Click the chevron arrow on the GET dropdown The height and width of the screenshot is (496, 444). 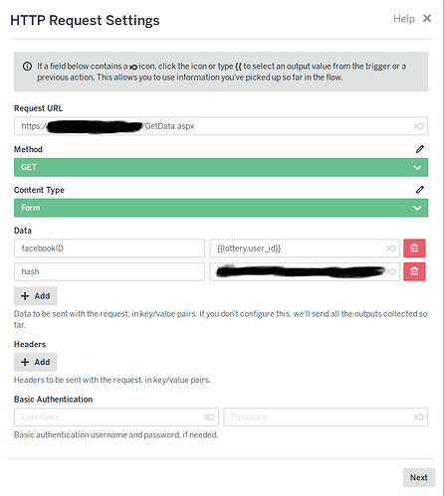coord(417,168)
